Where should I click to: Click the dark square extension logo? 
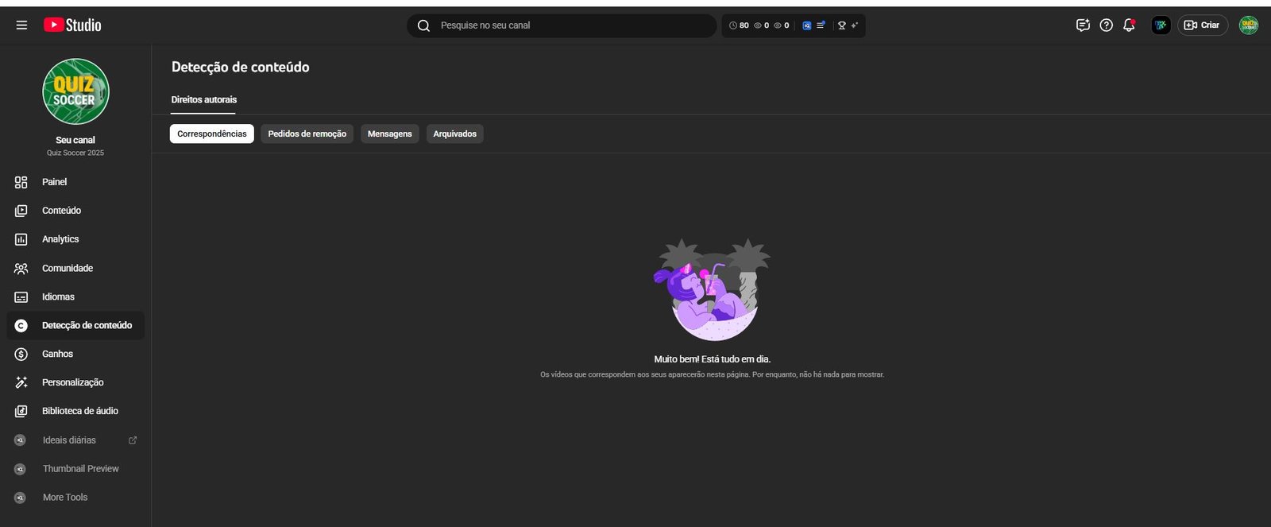[x=1161, y=25]
